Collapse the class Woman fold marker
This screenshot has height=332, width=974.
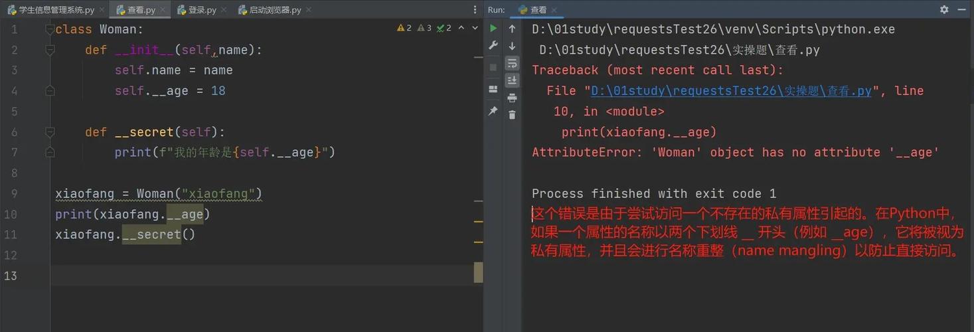click(50, 29)
